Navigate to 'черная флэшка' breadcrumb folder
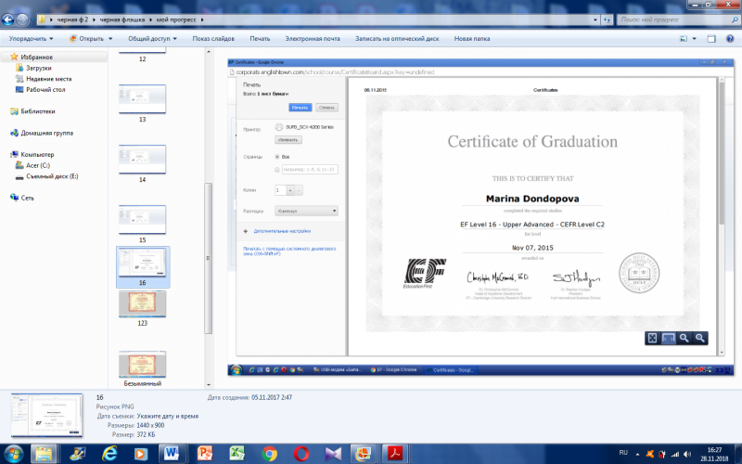 (122, 19)
